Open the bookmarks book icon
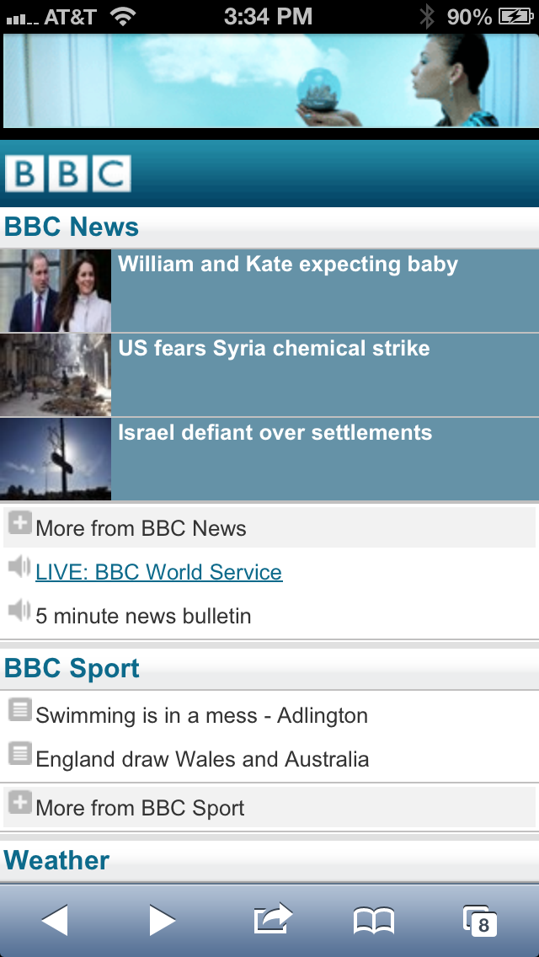Image resolution: width=539 pixels, height=957 pixels. point(373,921)
